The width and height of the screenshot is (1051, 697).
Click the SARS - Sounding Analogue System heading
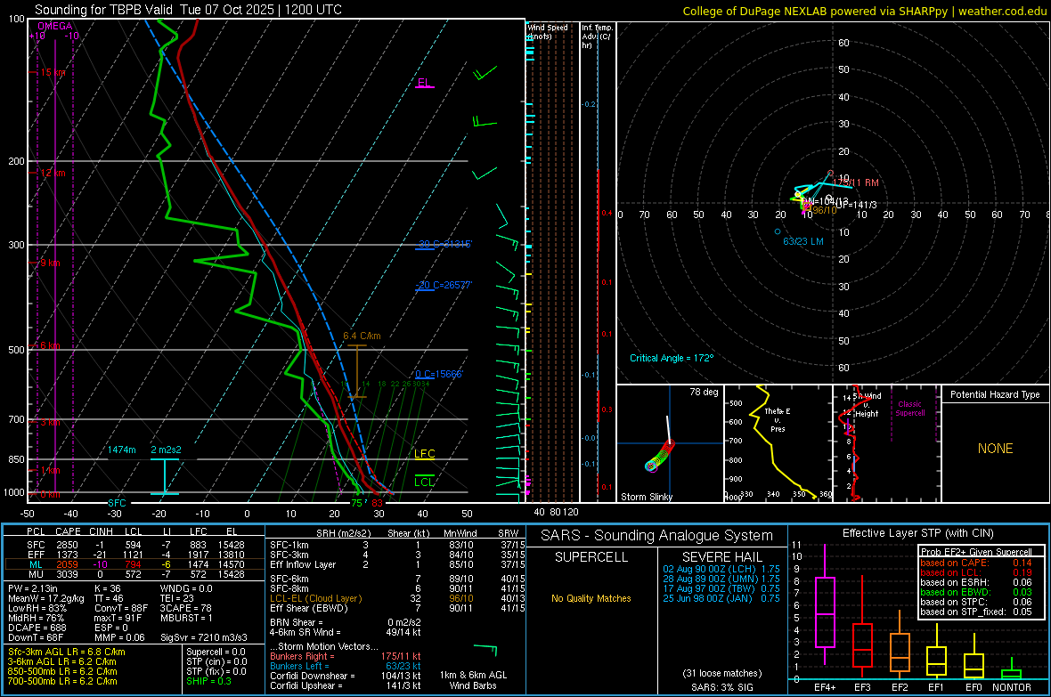(x=657, y=536)
